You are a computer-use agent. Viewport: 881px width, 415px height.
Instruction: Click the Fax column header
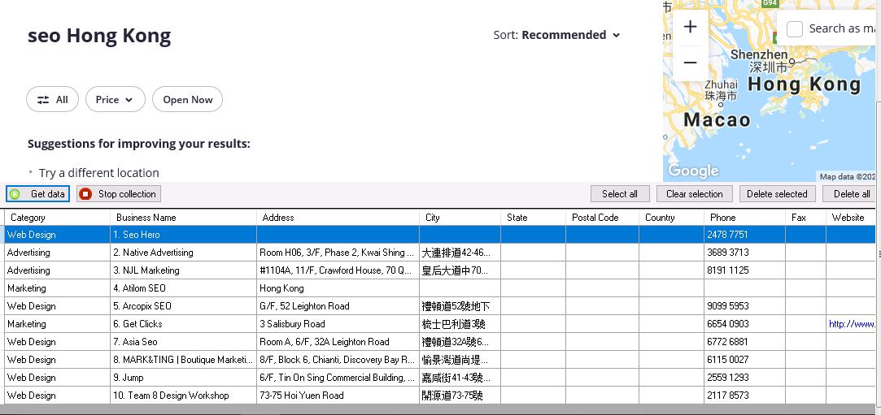[805, 218]
